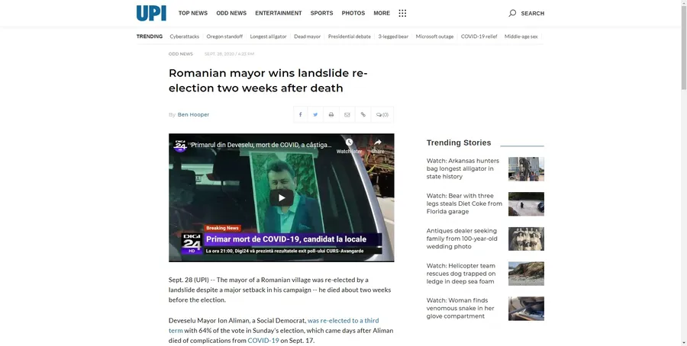
Task: Open trending topic Longest alligator
Action: pyautogui.click(x=268, y=37)
